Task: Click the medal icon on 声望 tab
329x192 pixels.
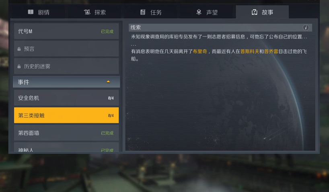Action: click(x=199, y=12)
